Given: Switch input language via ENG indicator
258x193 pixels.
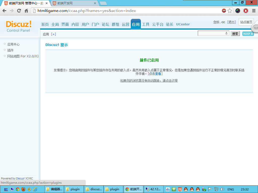Looking at the screenshot, I should tap(231, 189).
